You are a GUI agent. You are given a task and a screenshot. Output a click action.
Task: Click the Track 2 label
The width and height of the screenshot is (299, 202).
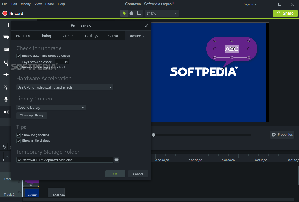click(9, 194)
